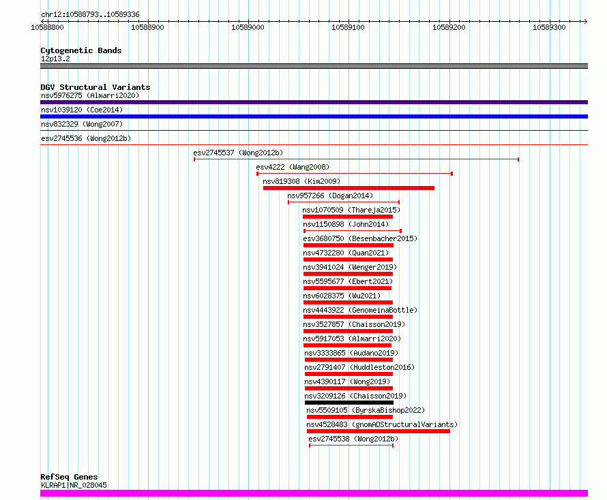Image resolution: width=607 pixels, height=500 pixels.
Task: Click the esv4222 (Wang2008) label
Action: coord(293,167)
